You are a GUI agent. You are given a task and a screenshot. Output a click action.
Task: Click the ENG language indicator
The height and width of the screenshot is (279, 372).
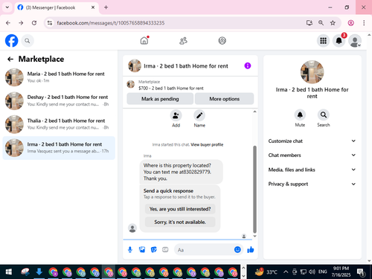pyautogui.click(x=322, y=272)
